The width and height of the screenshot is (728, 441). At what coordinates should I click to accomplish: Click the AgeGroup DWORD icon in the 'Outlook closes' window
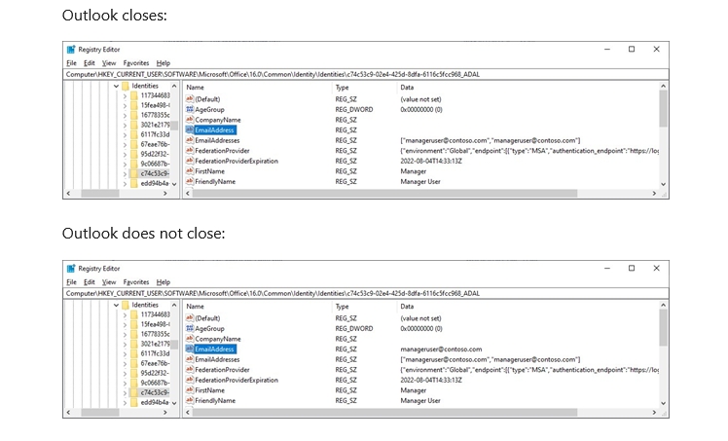pyautogui.click(x=190, y=109)
